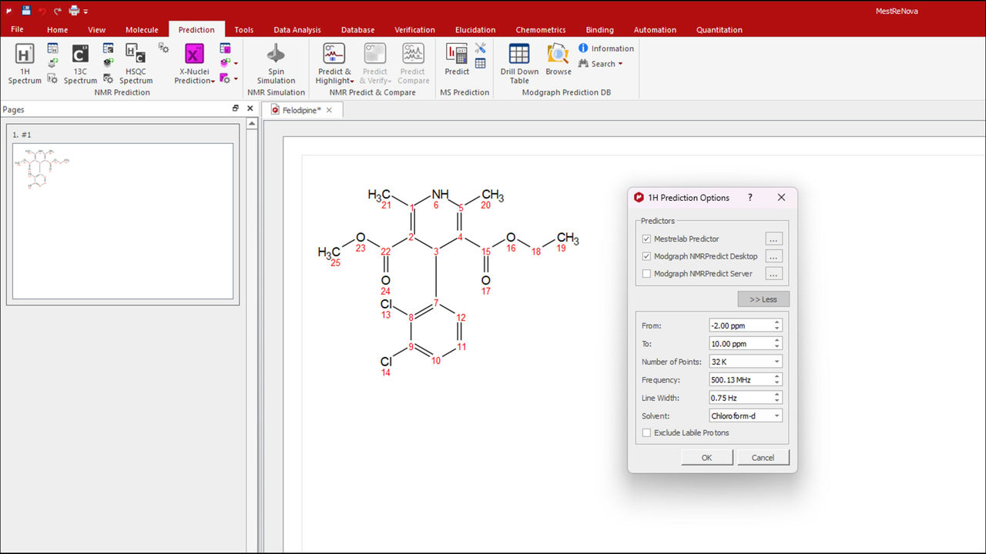The width and height of the screenshot is (986, 554).
Task: Open the Verification ribbon tab
Action: coord(414,30)
